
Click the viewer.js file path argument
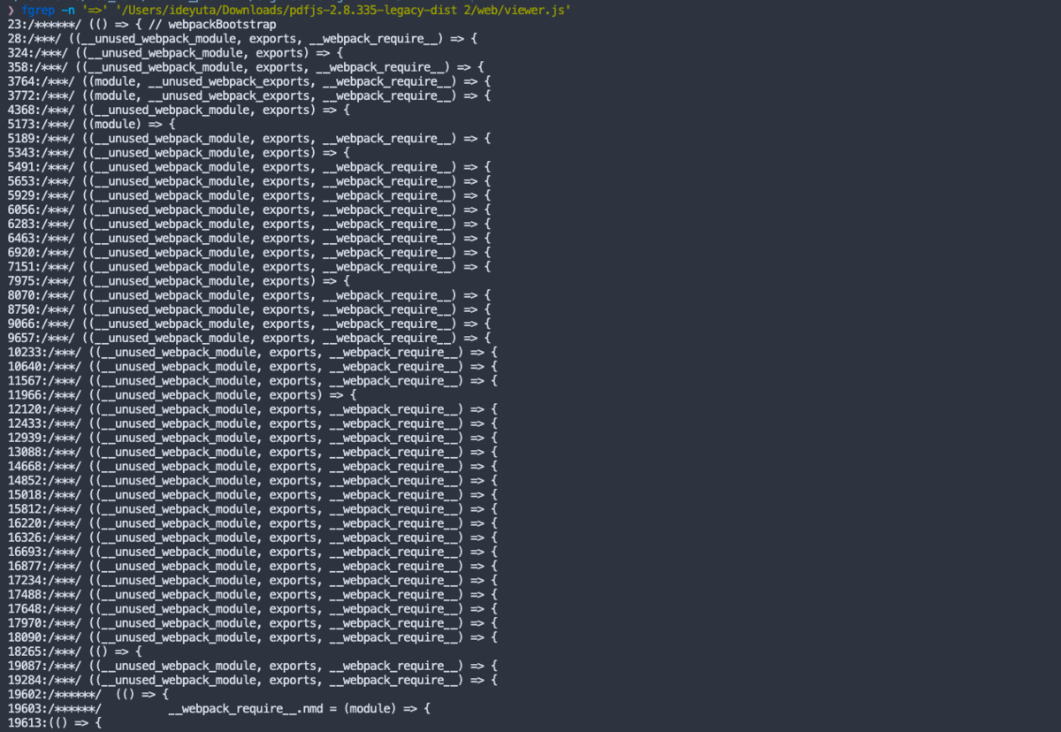click(343, 11)
